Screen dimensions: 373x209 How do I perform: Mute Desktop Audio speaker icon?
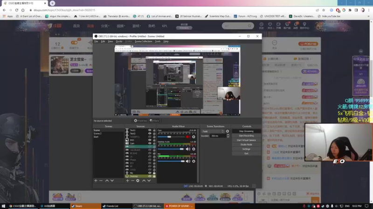188,149
